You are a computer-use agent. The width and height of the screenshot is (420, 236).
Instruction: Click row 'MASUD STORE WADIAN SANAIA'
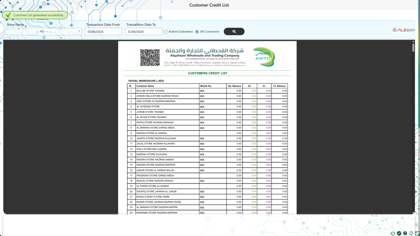click(208, 181)
